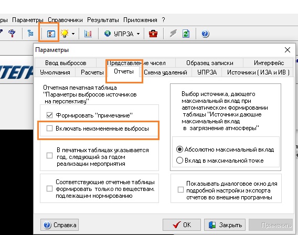Uncheck Формировать "примечание" checkbox

click(50, 115)
